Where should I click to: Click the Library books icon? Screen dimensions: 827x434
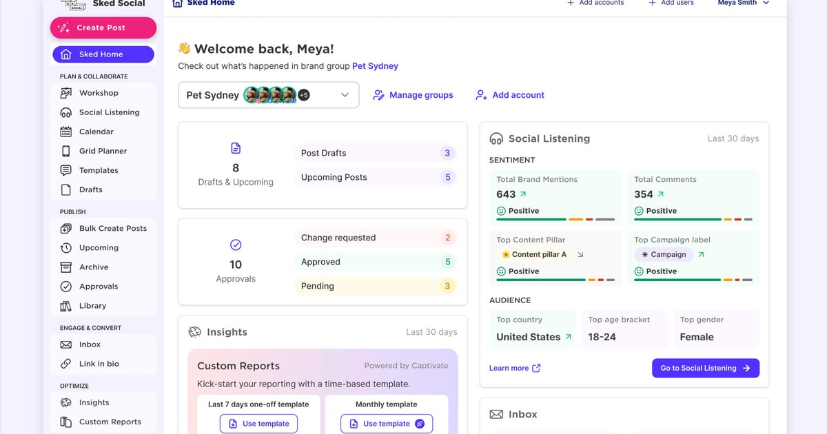[x=66, y=306]
